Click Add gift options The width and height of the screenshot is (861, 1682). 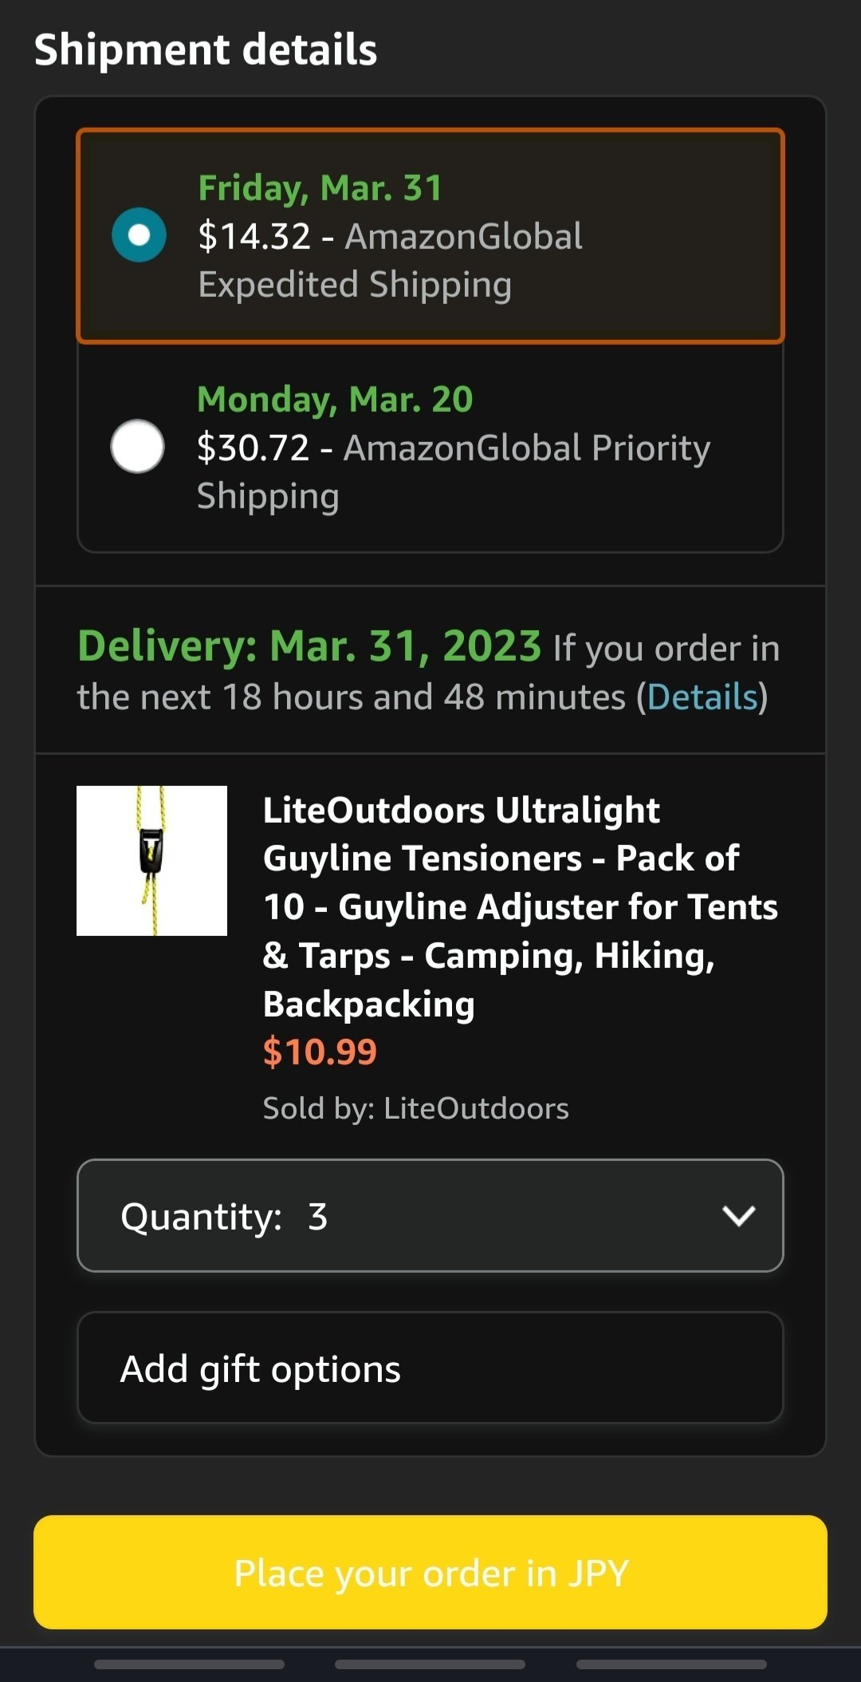pyautogui.click(x=431, y=1368)
